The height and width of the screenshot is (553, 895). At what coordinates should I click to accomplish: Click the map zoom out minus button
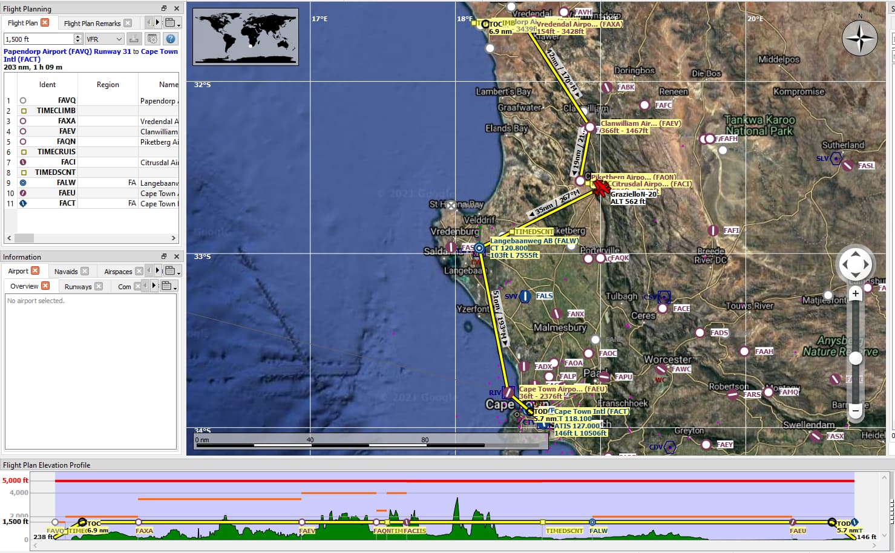click(855, 410)
